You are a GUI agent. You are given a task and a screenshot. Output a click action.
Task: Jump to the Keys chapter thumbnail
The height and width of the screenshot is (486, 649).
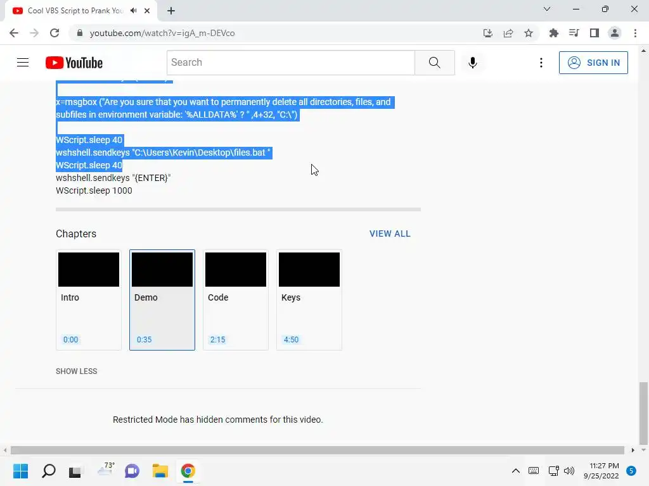[309, 270]
